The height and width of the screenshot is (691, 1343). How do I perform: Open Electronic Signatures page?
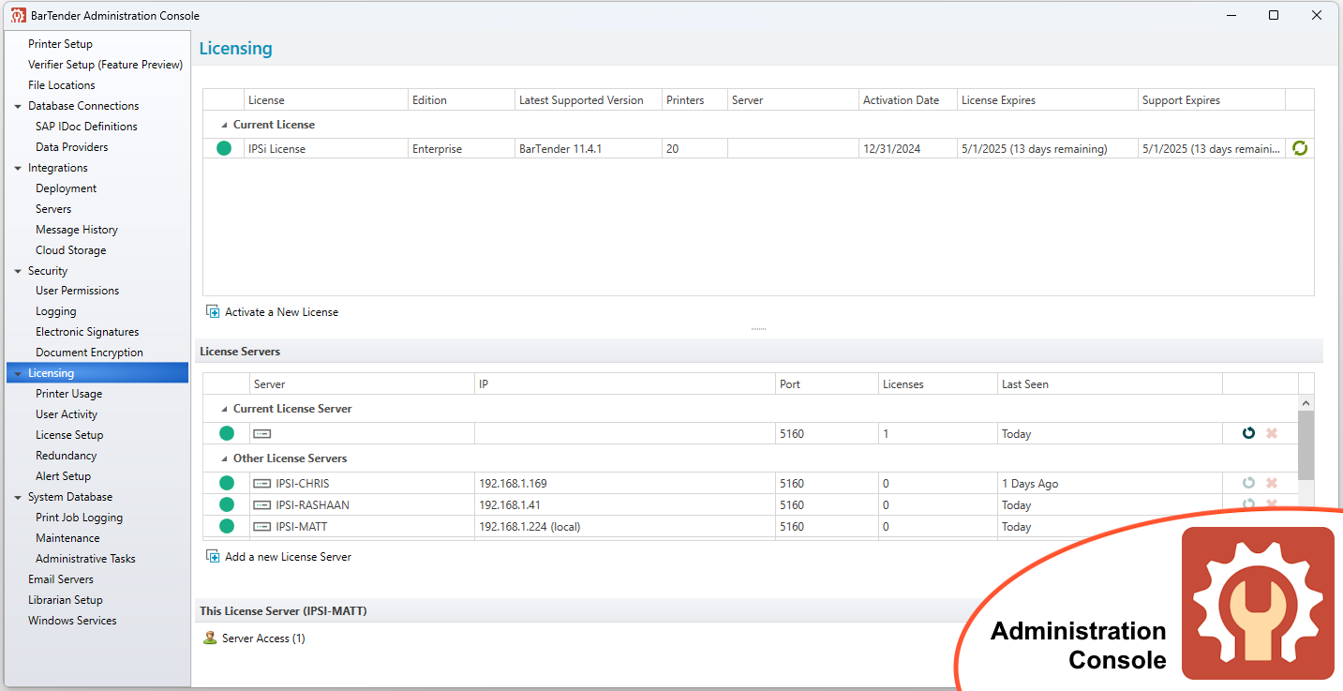[x=87, y=332]
